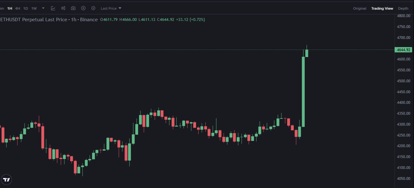
Task: Click the TradingView logo badge
Action: pos(6,180)
